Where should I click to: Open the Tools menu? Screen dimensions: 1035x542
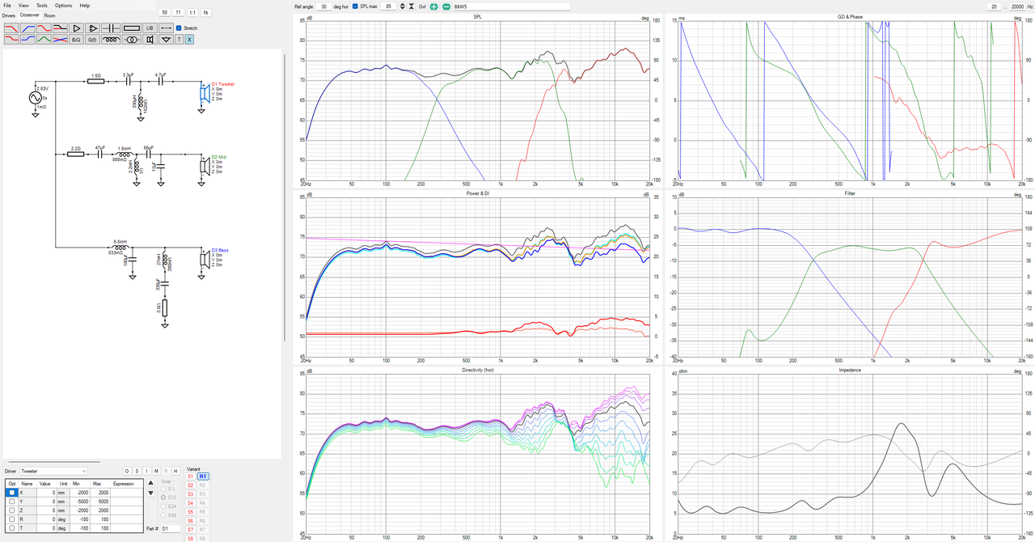(42, 6)
